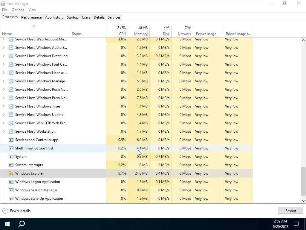This screenshot has height=230, width=306.
Task: Click the scroll up arrow
Action: [303, 40]
